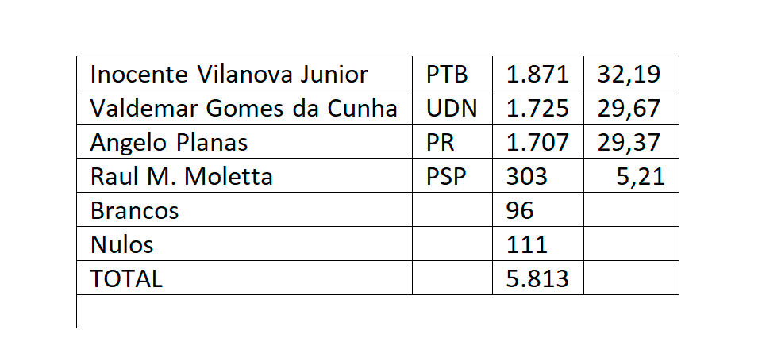Select the PR party cell

click(452, 141)
